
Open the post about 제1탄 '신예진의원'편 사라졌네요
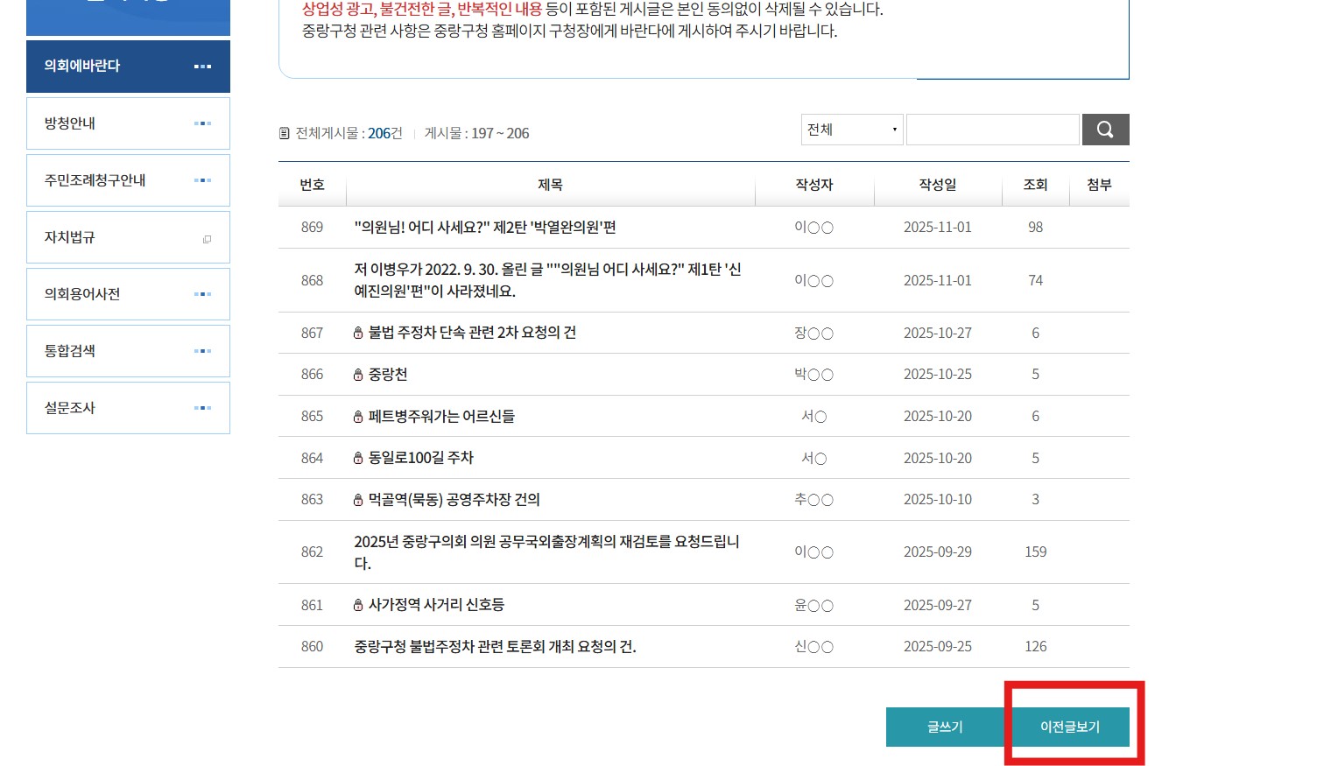click(x=547, y=280)
